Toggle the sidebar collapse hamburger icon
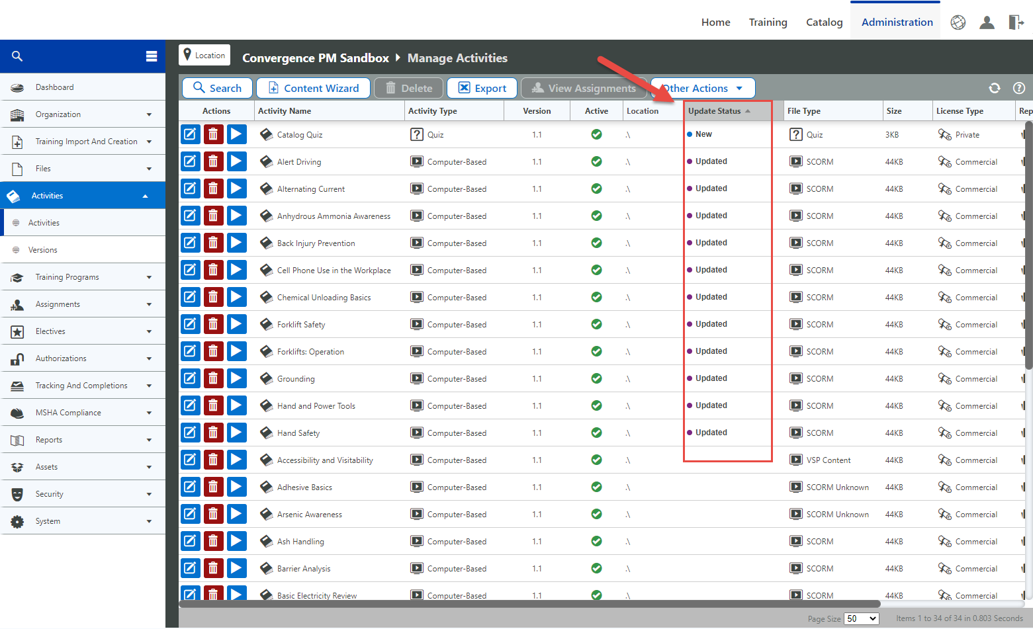 click(x=151, y=56)
